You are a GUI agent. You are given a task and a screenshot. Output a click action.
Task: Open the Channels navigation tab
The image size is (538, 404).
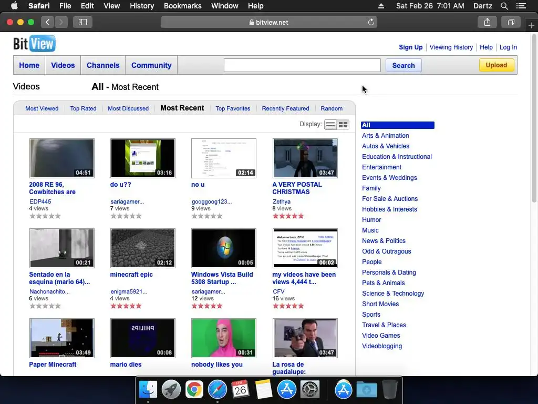(103, 65)
